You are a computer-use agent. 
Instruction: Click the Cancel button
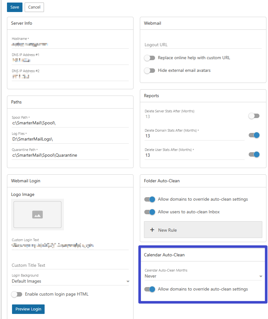coord(34,7)
